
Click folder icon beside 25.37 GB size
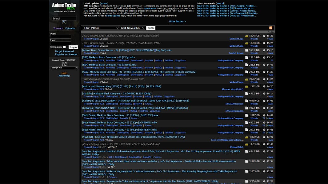tap(247, 79)
